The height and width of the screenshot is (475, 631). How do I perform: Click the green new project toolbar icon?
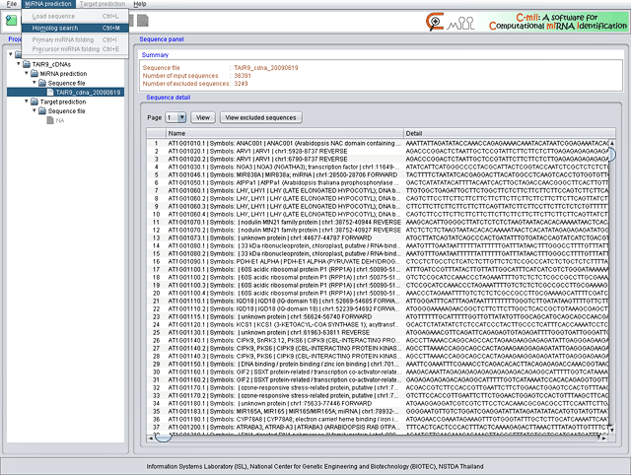click(11, 21)
